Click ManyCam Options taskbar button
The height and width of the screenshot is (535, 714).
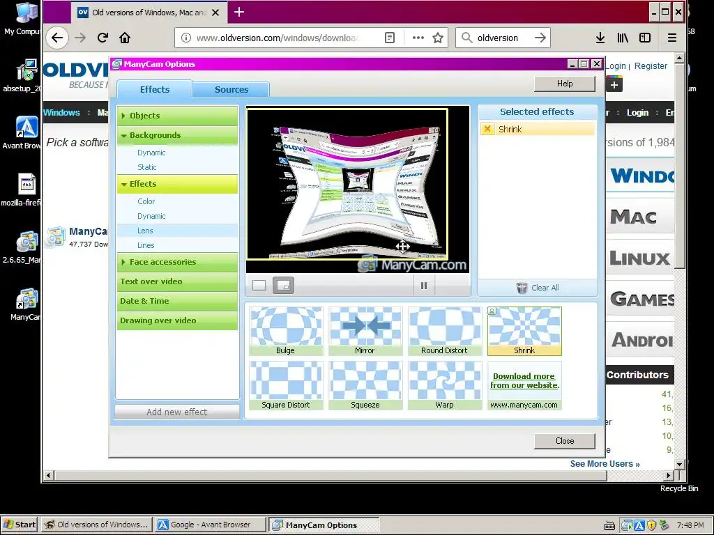pos(324,525)
